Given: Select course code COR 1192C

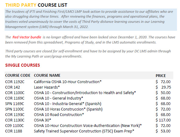Looking at the screenshot, I should pyautogui.click(x=15, y=82).
